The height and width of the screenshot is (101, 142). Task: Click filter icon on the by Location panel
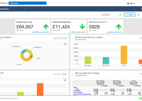(x=53, y=38)
